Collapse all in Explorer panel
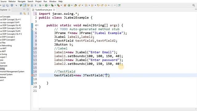Screen dimensions: 197x111 coord(21,14)
